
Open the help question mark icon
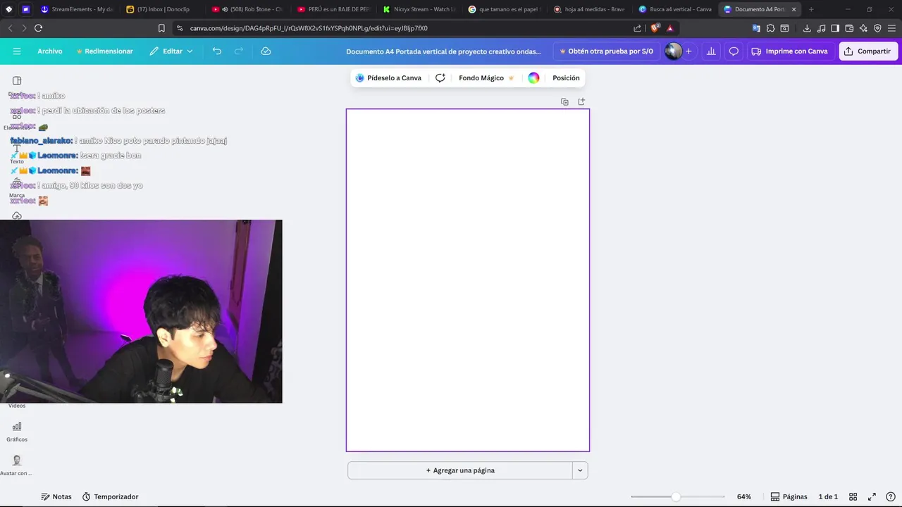point(890,496)
